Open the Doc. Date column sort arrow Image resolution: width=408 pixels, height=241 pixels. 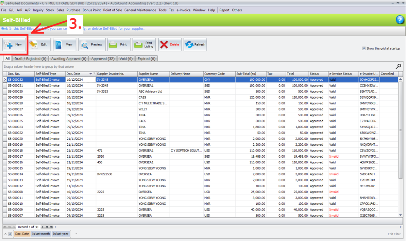pos(90,74)
